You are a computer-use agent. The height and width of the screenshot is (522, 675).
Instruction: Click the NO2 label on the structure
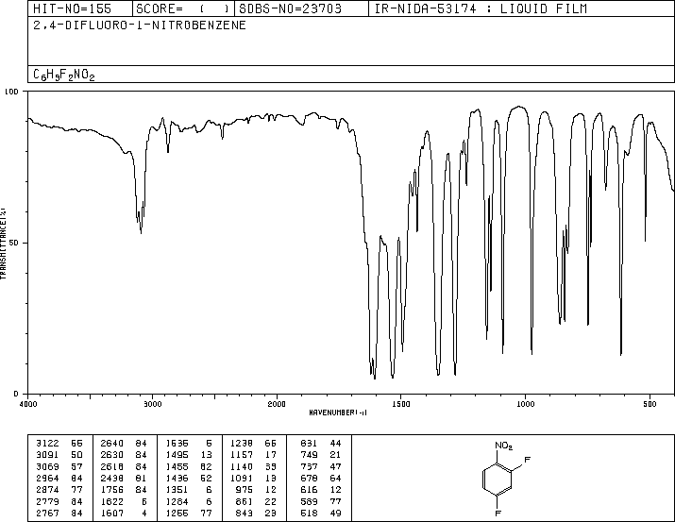point(504,446)
